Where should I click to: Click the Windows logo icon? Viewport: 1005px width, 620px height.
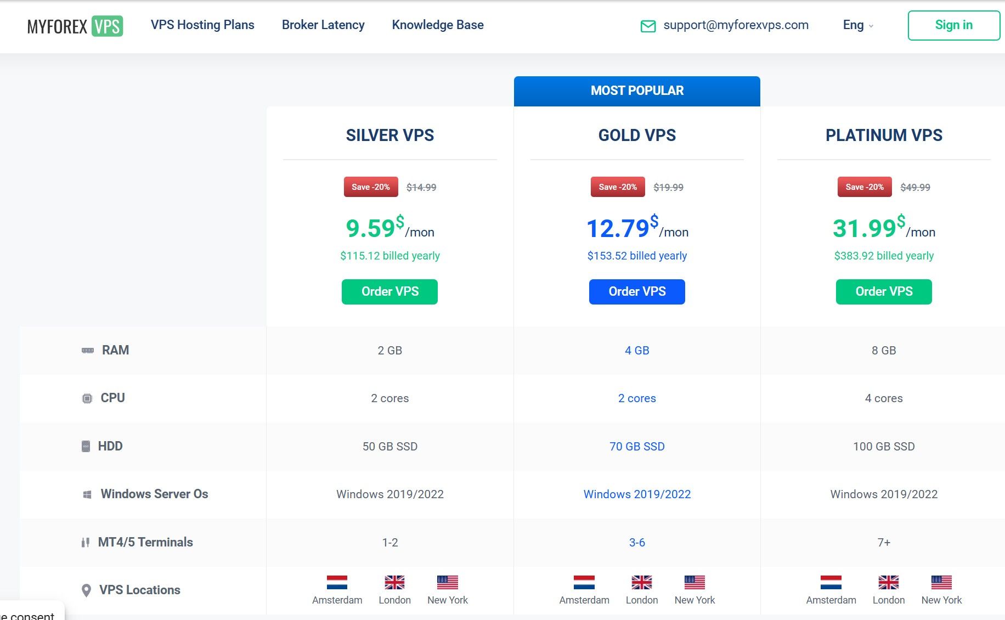coord(87,494)
